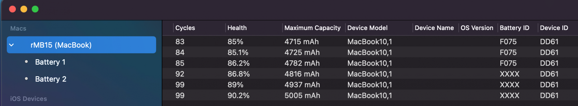Click the Device Name column header
578x106 pixels.
pos(434,28)
